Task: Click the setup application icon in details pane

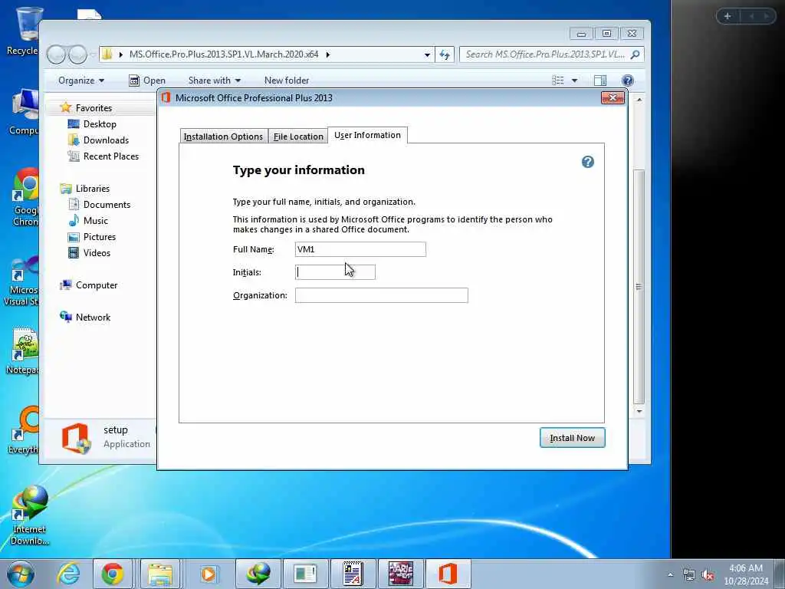Action: point(76,438)
